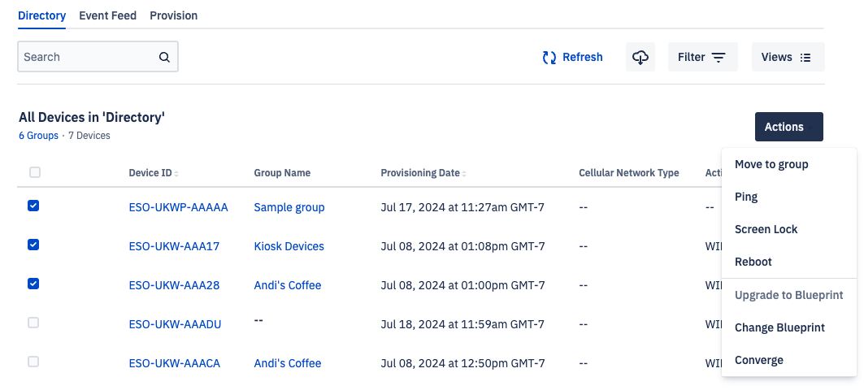The image size is (864, 390).
Task: Toggle the select-all header checkbox
Action: click(x=35, y=172)
